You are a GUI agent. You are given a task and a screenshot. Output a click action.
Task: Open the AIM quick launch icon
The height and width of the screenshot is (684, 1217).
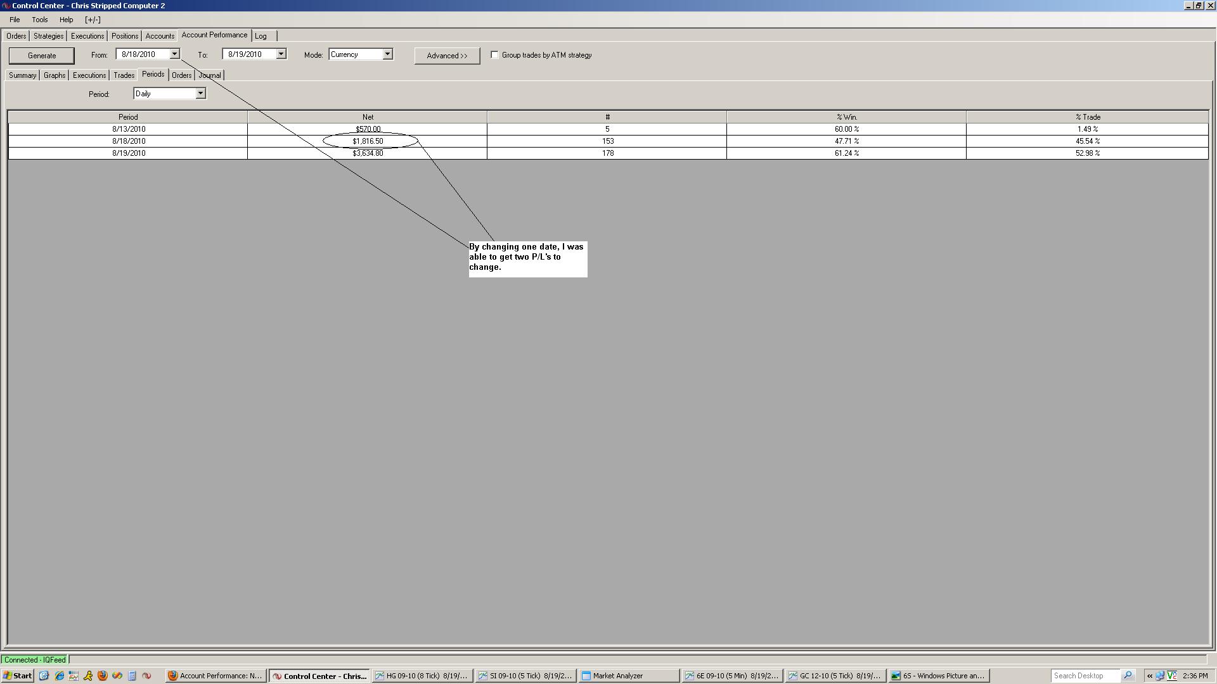(x=88, y=676)
